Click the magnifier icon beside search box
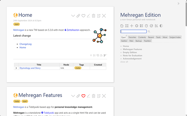 point(149,31)
